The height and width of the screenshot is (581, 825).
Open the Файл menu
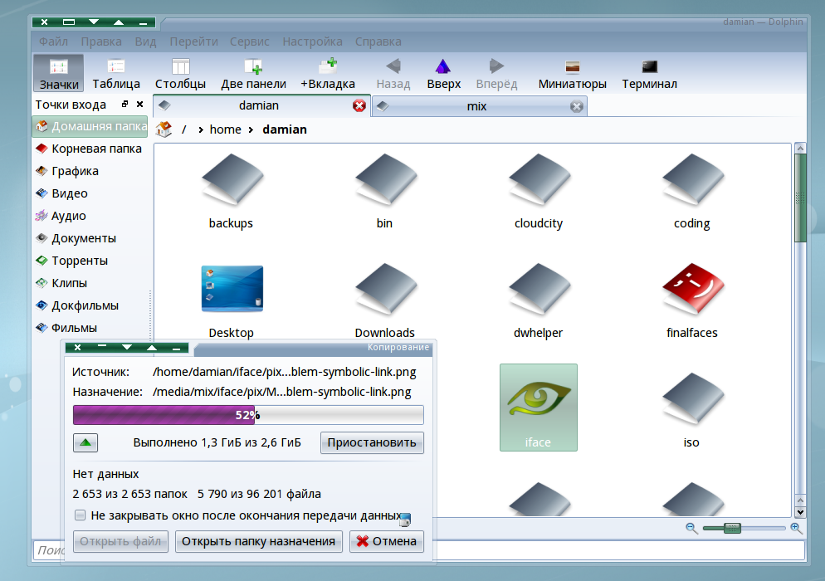pyautogui.click(x=54, y=41)
